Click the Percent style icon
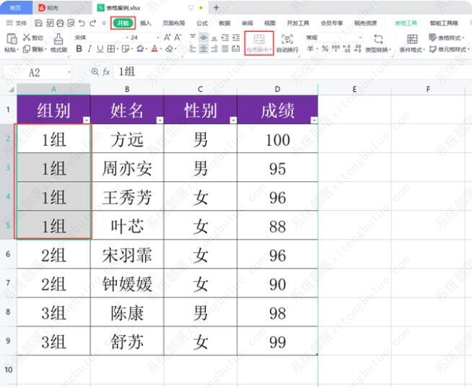472x387 pixels. [x=325, y=49]
